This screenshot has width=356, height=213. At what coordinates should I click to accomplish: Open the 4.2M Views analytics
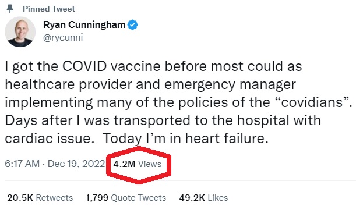pos(138,164)
